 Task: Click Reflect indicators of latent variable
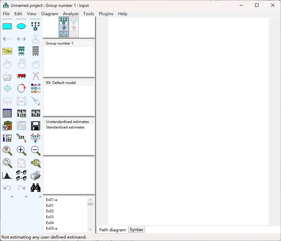[36, 88]
